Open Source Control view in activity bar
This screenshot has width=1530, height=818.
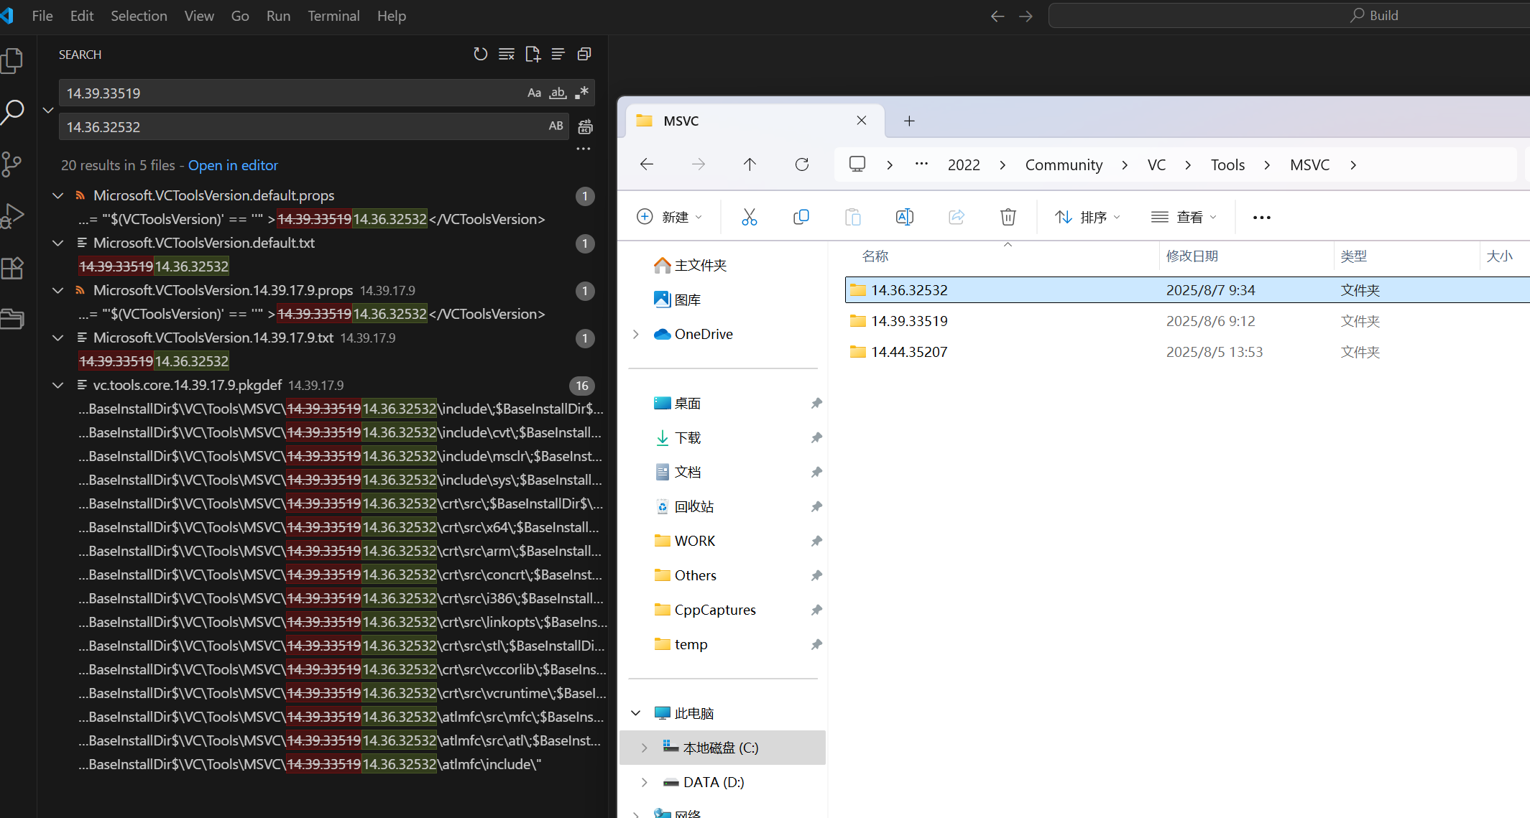(x=13, y=164)
